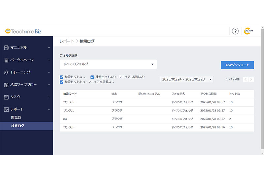
Task: Collapse the レポート sidebar section
Action: pyautogui.click(x=49, y=109)
